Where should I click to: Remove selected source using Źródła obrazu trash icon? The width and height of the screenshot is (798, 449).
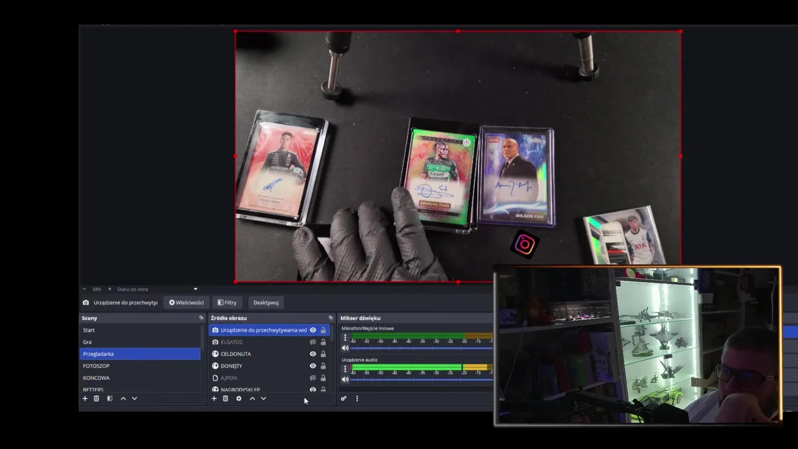[225, 398]
